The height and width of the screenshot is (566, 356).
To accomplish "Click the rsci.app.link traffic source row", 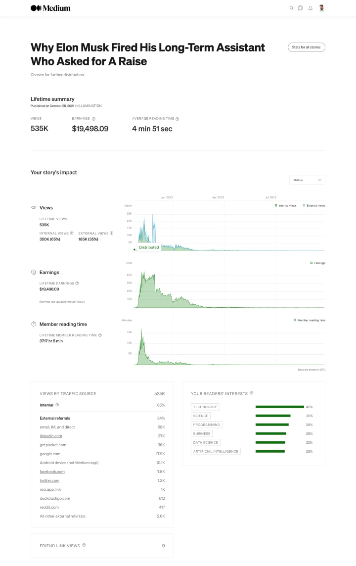I will [x=102, y=489].
